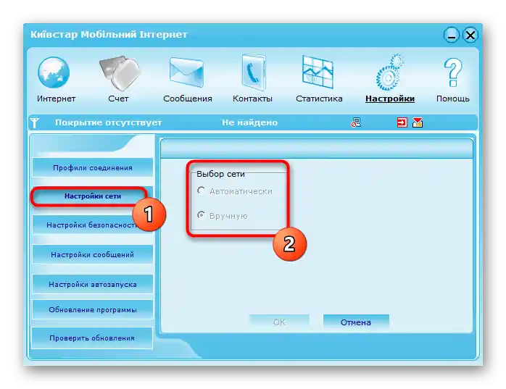The image size is (506, 389).
Task: Open the Счет account cards section
Action: [x=118, y=80]
